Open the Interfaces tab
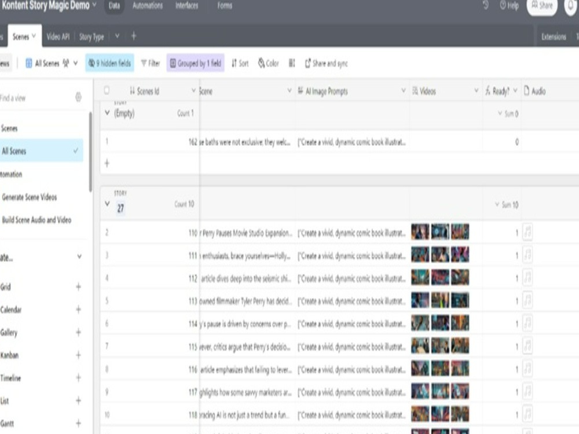 pos(186,6)
